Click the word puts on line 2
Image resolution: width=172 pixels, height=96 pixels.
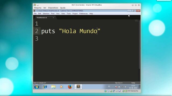[x=48, y=31]
